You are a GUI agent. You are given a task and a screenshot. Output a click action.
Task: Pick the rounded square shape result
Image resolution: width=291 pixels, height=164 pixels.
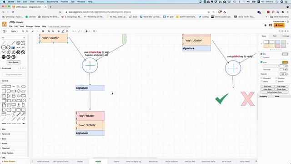click(x=4, y=47)
